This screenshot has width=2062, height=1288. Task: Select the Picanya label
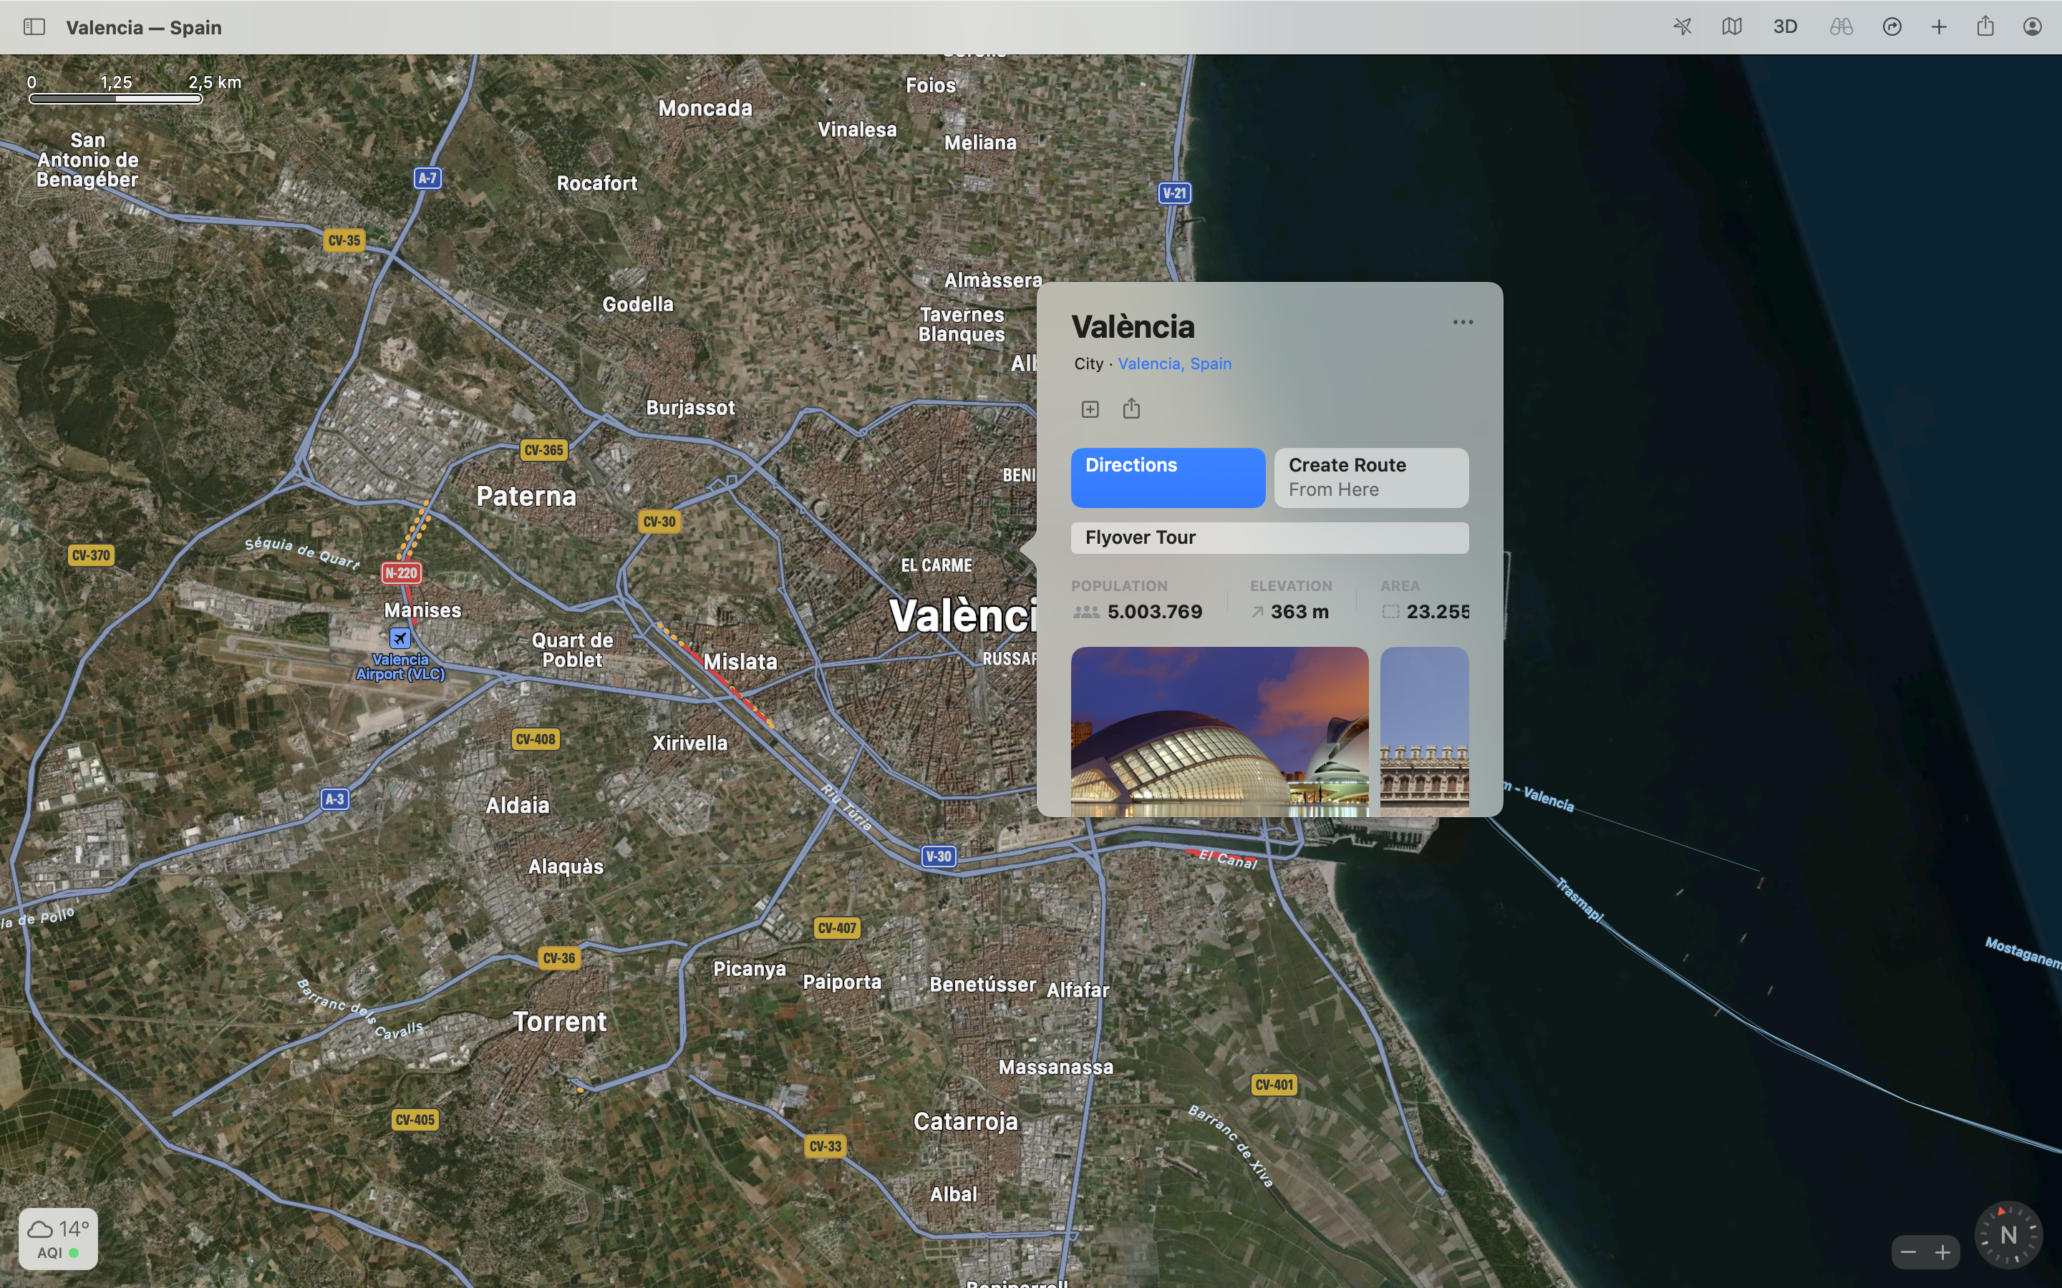coord(749,970)
